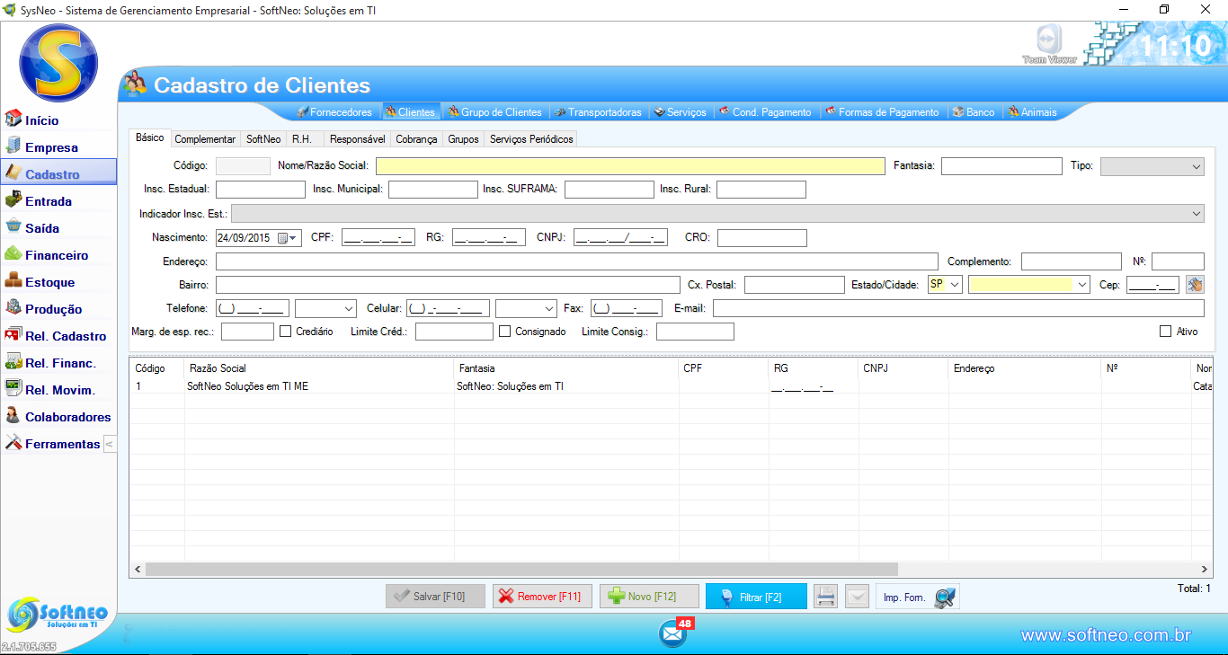1228x655 pixels.
Task: Enable the Crediário checkbox
Action: pos(286,332)
